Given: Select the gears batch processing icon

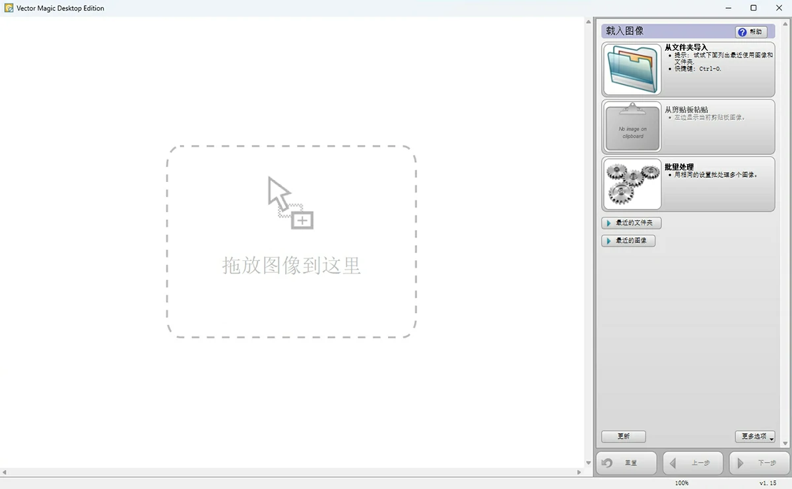Looking at the screenshot, I should point(632,184).
